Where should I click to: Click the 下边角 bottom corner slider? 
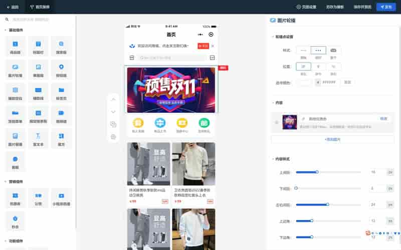[328, 237]
